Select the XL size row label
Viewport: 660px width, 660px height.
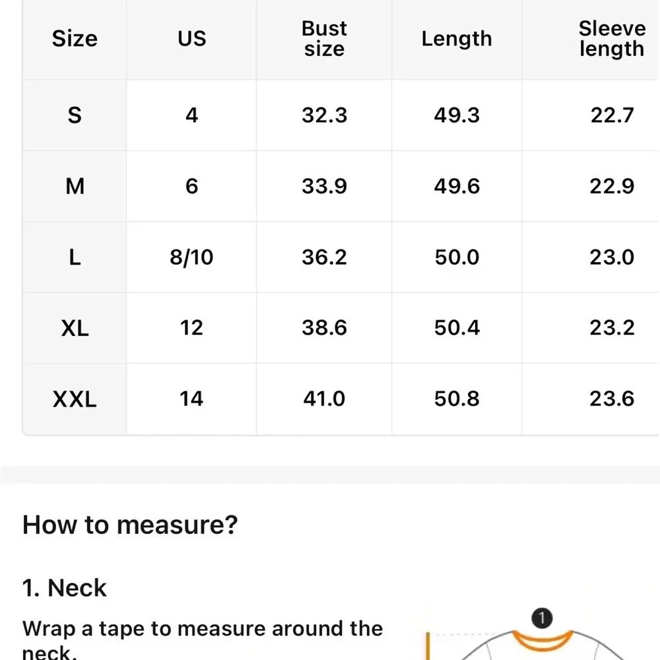point(75,327)
